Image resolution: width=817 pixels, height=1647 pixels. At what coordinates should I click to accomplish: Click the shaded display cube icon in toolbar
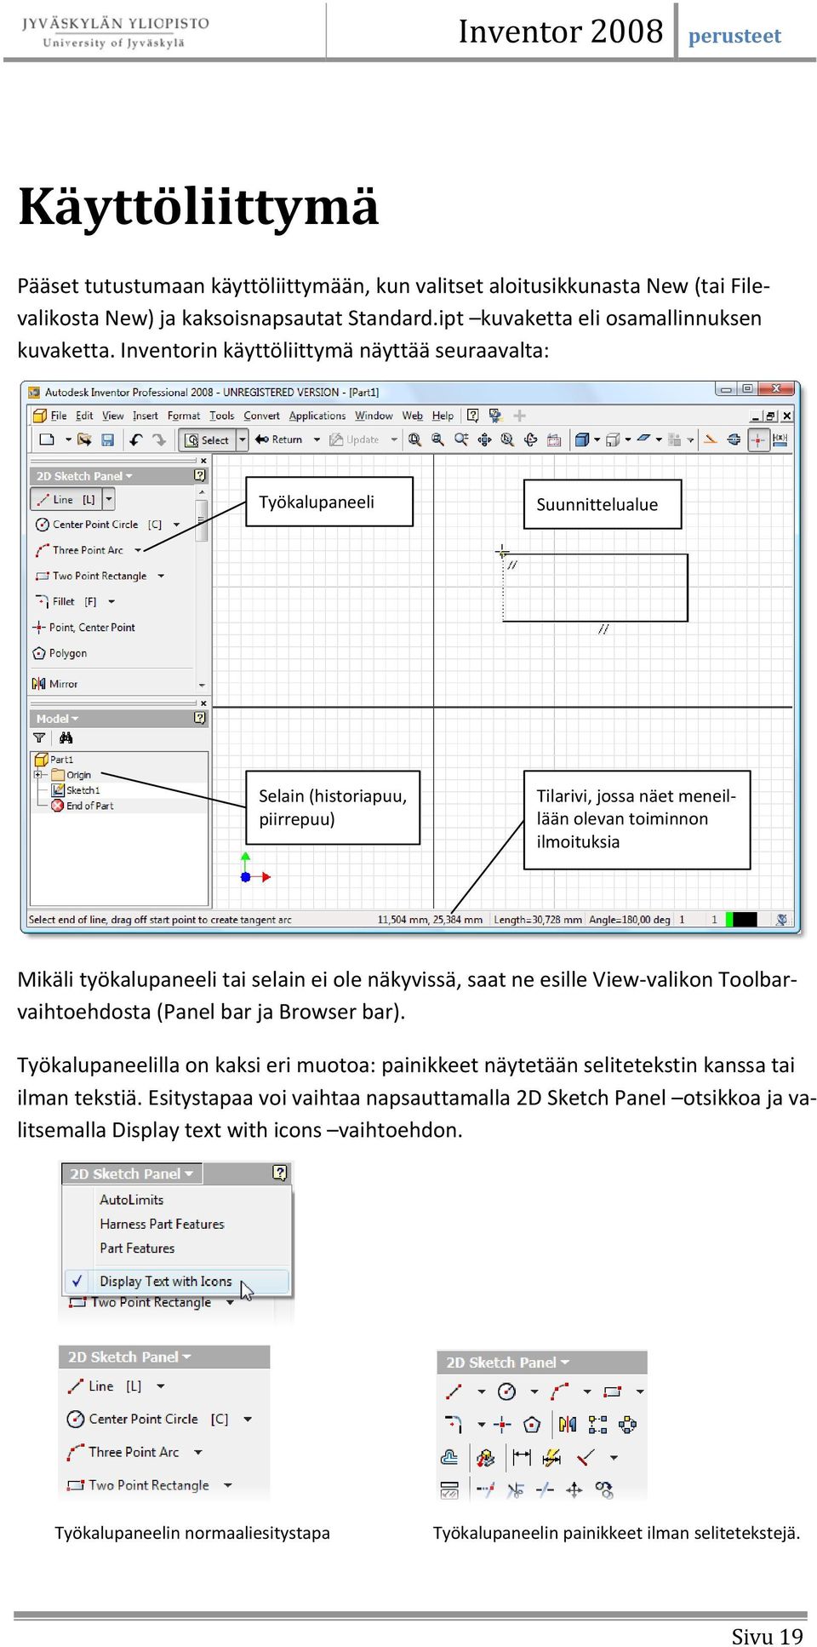point(582,439)
